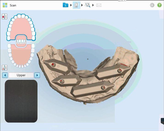The width and height of the screenshot is (164, 131).
Task: Click the Send envelope icon
Action: (x=99, y=5)
